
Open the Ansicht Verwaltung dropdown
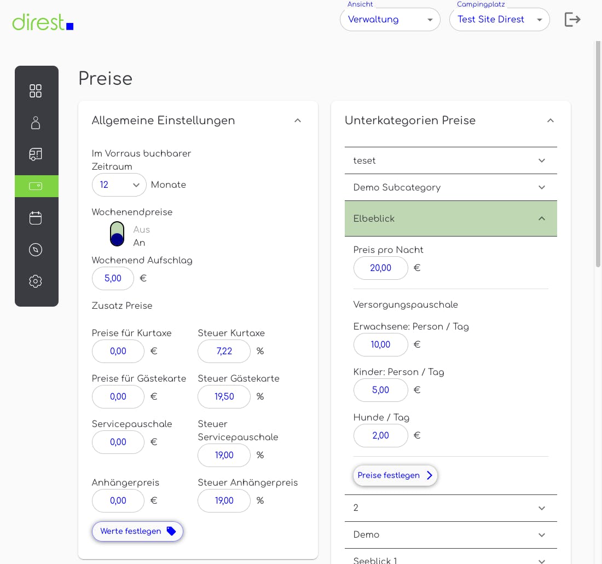(390, 20)
